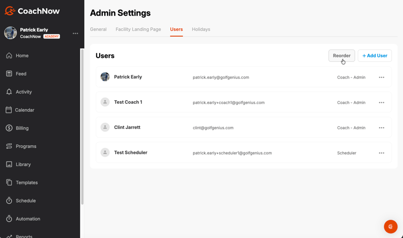
Task: Click the Calendar icon in sidebar
Action: (x=9, y=110)
